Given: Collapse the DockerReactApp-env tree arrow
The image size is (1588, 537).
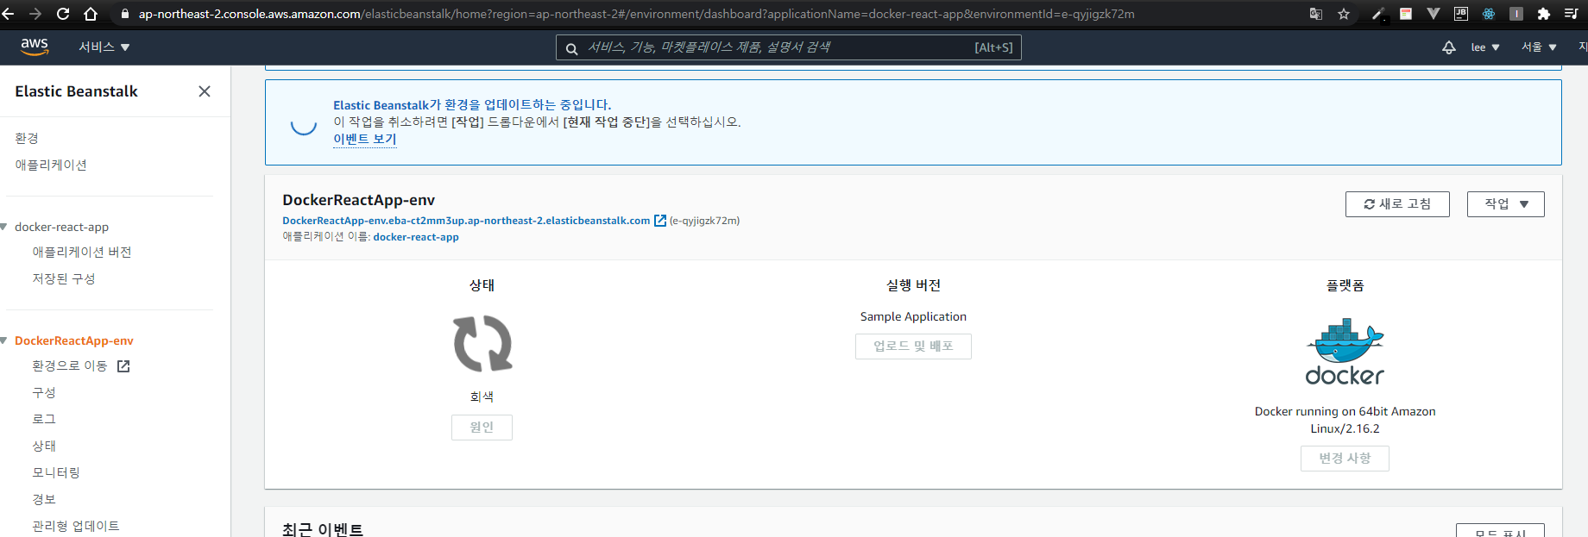Looking at the screenshot, I should coord(4,340).
